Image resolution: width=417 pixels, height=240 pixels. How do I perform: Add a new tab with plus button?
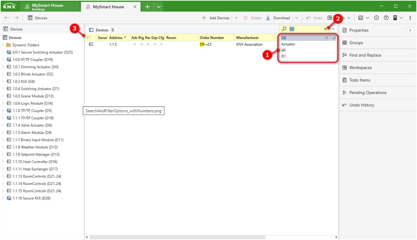coord(147,7)
